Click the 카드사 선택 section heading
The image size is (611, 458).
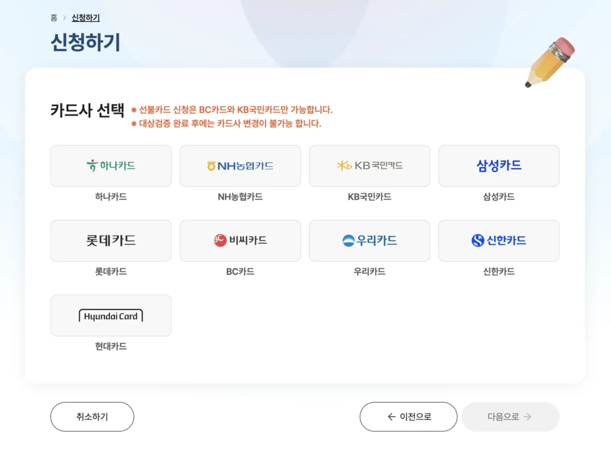(87, 111)
